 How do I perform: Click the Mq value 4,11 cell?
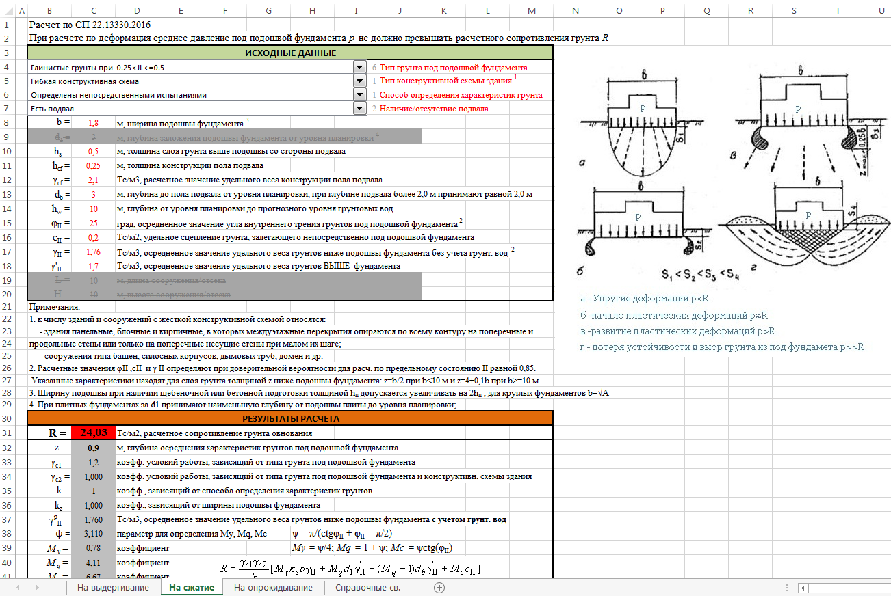click(x=93, y=562)
